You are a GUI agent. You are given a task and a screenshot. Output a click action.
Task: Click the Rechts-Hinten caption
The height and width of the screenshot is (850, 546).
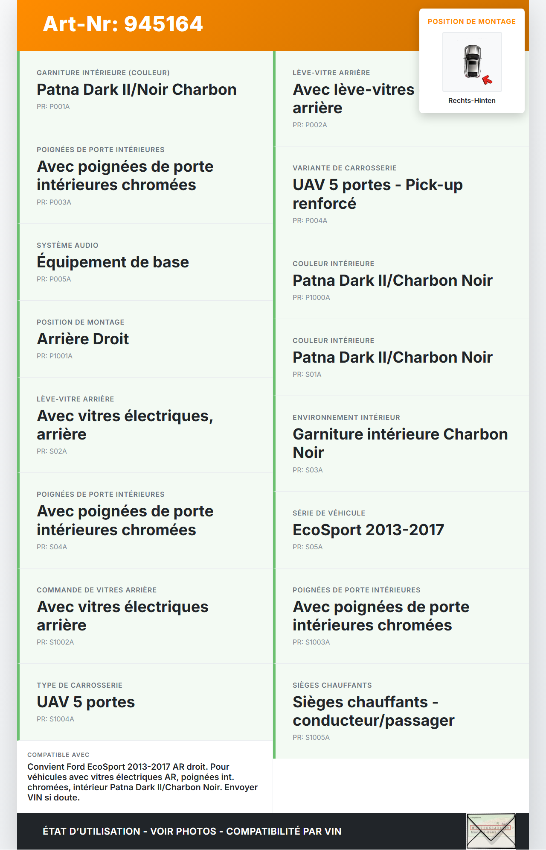pyautogui.click(x=472, y=101)
